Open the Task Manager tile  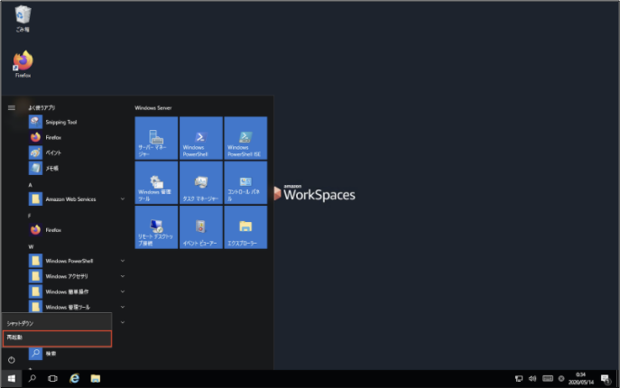[x=201, y=183]
